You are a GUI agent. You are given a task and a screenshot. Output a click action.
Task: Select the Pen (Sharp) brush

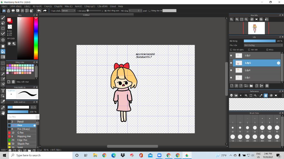(22, 129)
